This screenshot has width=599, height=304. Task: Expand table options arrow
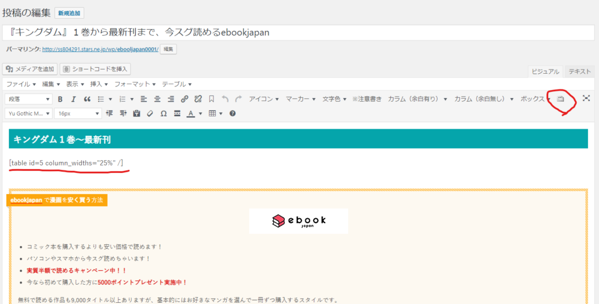coord(221,113)
